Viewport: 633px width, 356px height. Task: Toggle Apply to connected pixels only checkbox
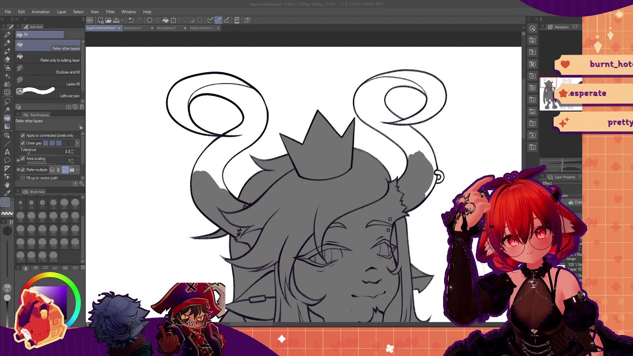pyautogui.click(x=22, y=135)
